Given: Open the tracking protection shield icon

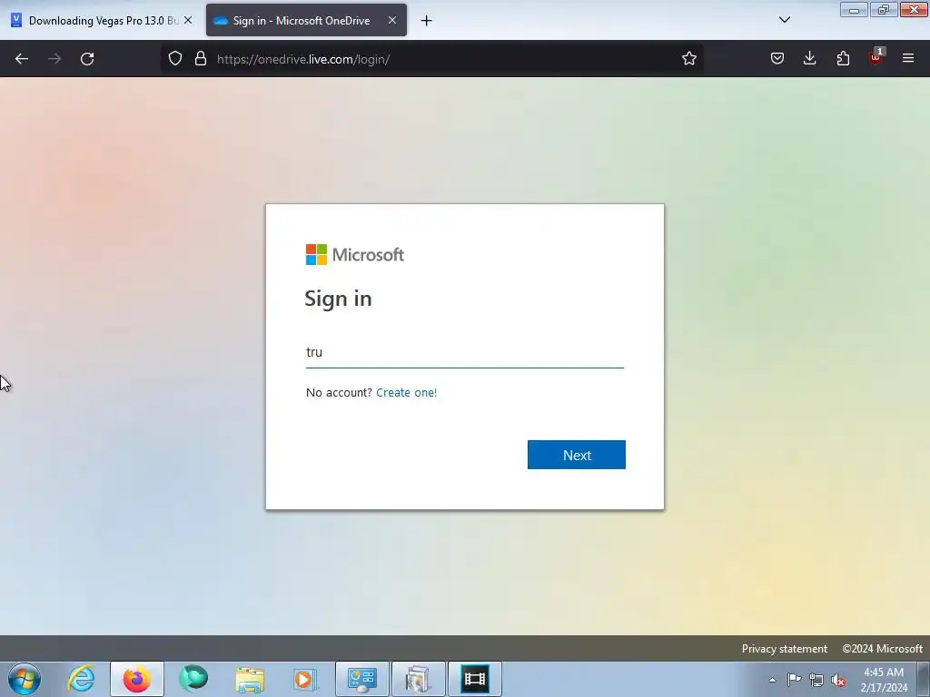Looking at the screenshot, I should click(175, 59).
